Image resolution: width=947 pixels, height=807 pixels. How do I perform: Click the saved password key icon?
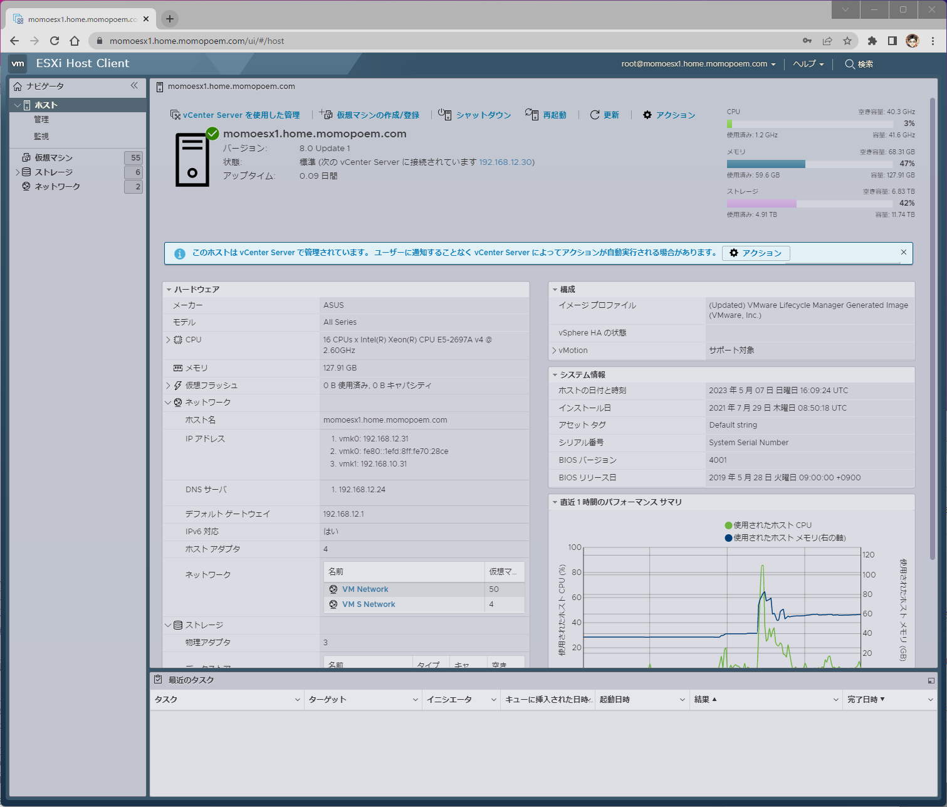[807, 41]
